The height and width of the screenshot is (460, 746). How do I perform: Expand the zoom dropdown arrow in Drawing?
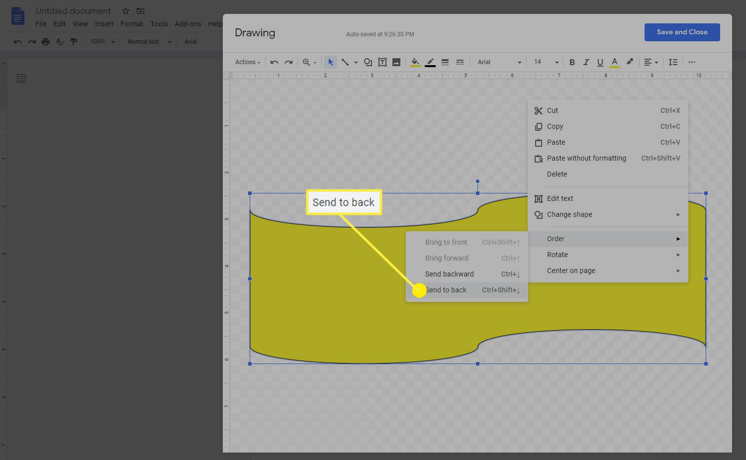pos(315,63)
